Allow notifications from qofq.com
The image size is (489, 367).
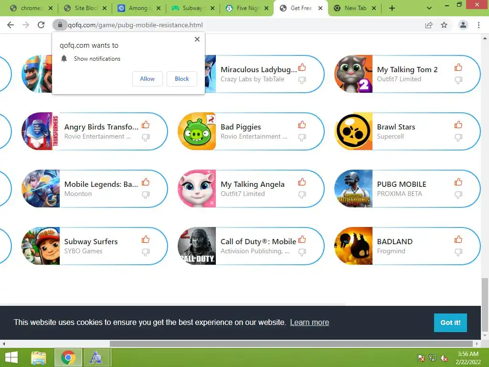click(147, 79)
